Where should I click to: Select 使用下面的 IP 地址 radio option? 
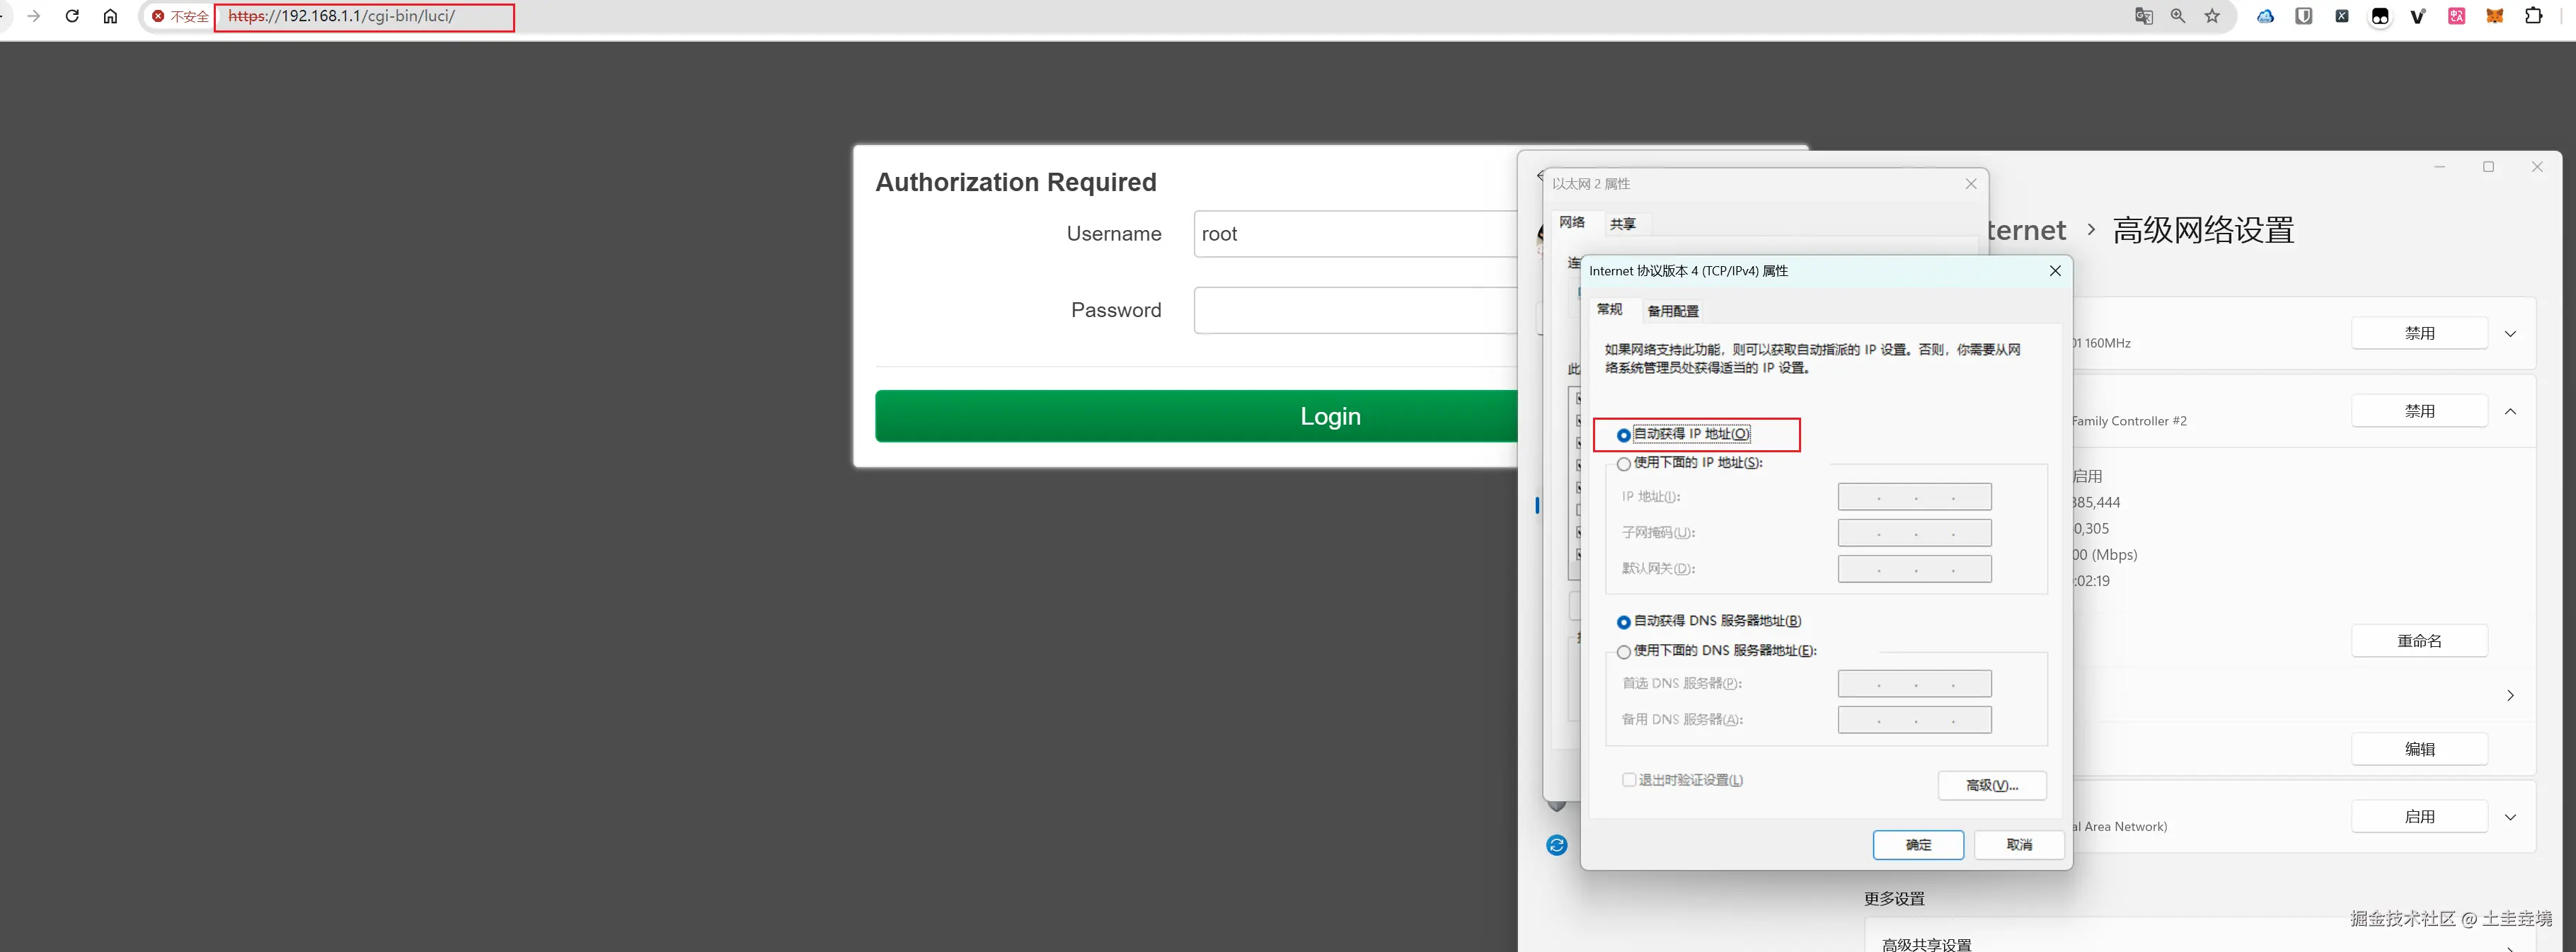tap(1623, 464)
